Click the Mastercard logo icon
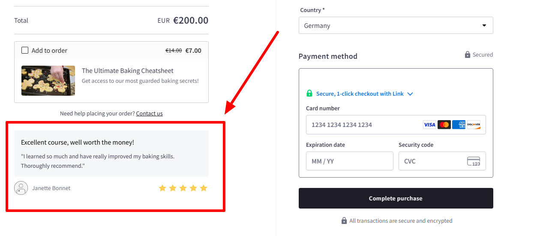 click(x=444, y=125)
